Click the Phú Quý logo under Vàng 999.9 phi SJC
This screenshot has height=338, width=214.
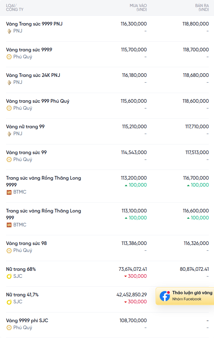click(9, 328)
